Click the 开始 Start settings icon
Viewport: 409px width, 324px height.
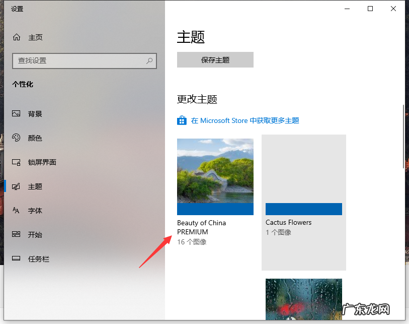[16, 235]
